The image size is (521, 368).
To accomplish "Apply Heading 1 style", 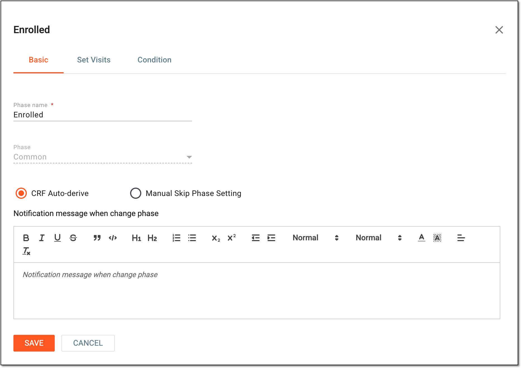I will coord(136,238).
